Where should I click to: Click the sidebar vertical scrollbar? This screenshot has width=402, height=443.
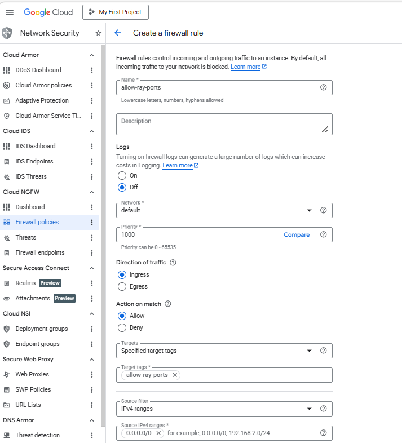tap(103, 236)
